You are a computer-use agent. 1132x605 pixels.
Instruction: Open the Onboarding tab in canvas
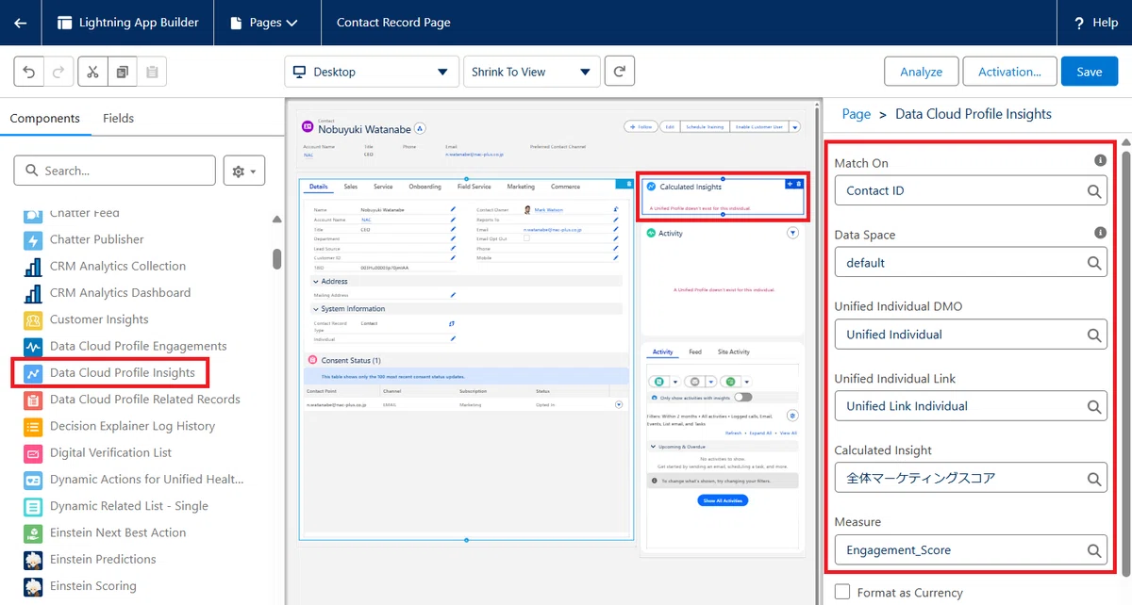click(x=424, y=187)
